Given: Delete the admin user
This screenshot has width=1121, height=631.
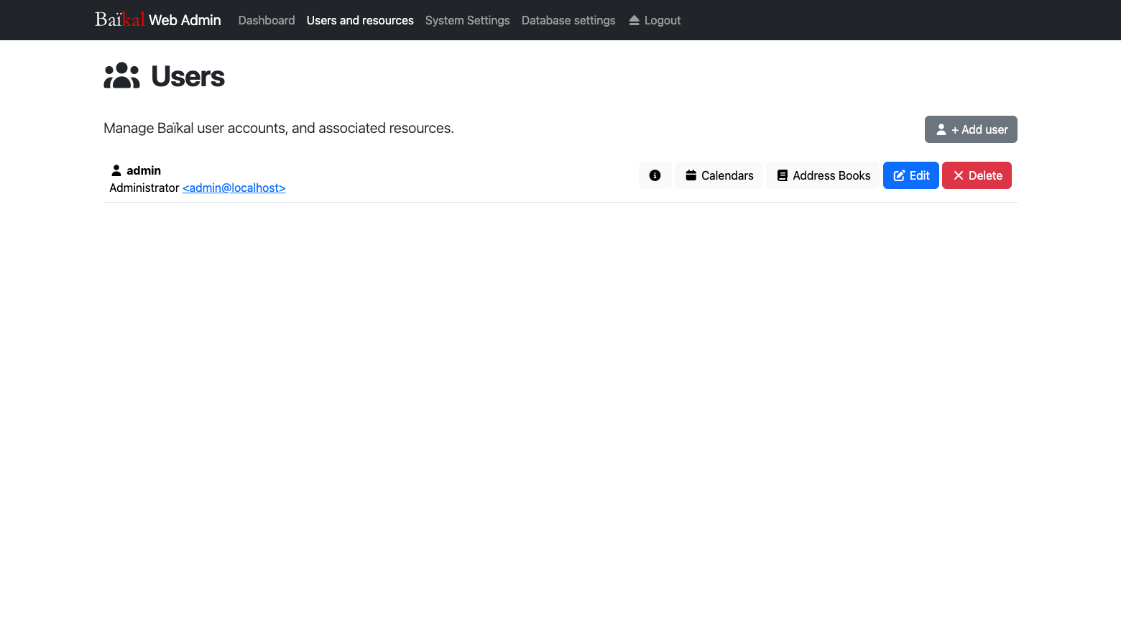Looking at the screenshot, I should [977, 175].
